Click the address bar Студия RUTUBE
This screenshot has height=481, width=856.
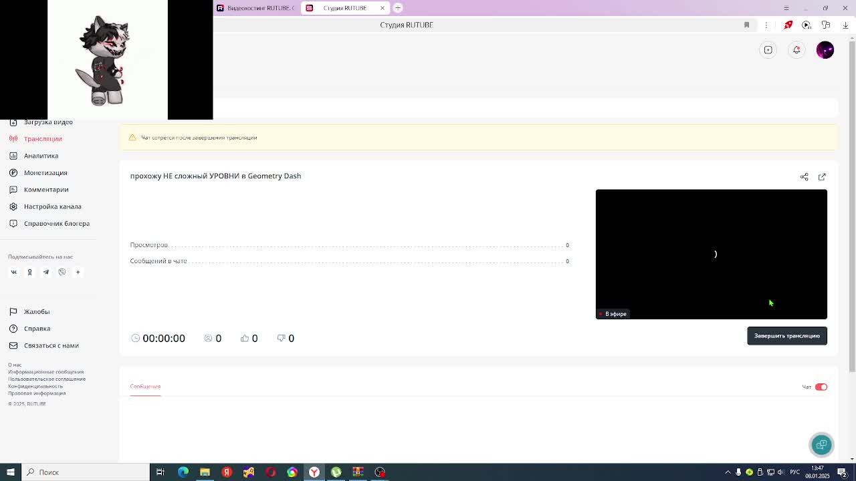[x=407, y=25]
